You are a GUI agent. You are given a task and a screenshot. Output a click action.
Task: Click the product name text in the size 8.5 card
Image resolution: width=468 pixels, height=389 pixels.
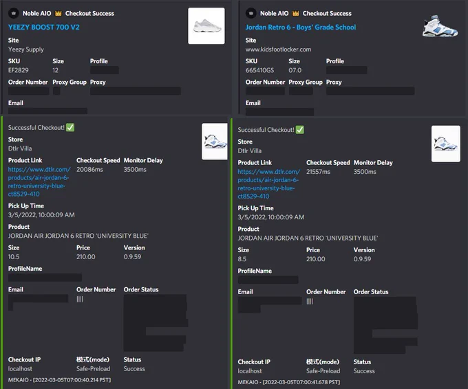pyautogui.click(x=308, y=238)
